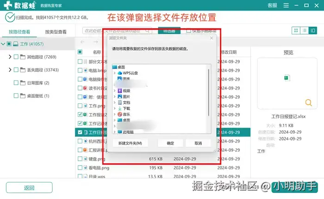Viewport: 324px width, 199px height.
Task: Click the file name search field
Action: pyautogui.click(x=117, y=31)
